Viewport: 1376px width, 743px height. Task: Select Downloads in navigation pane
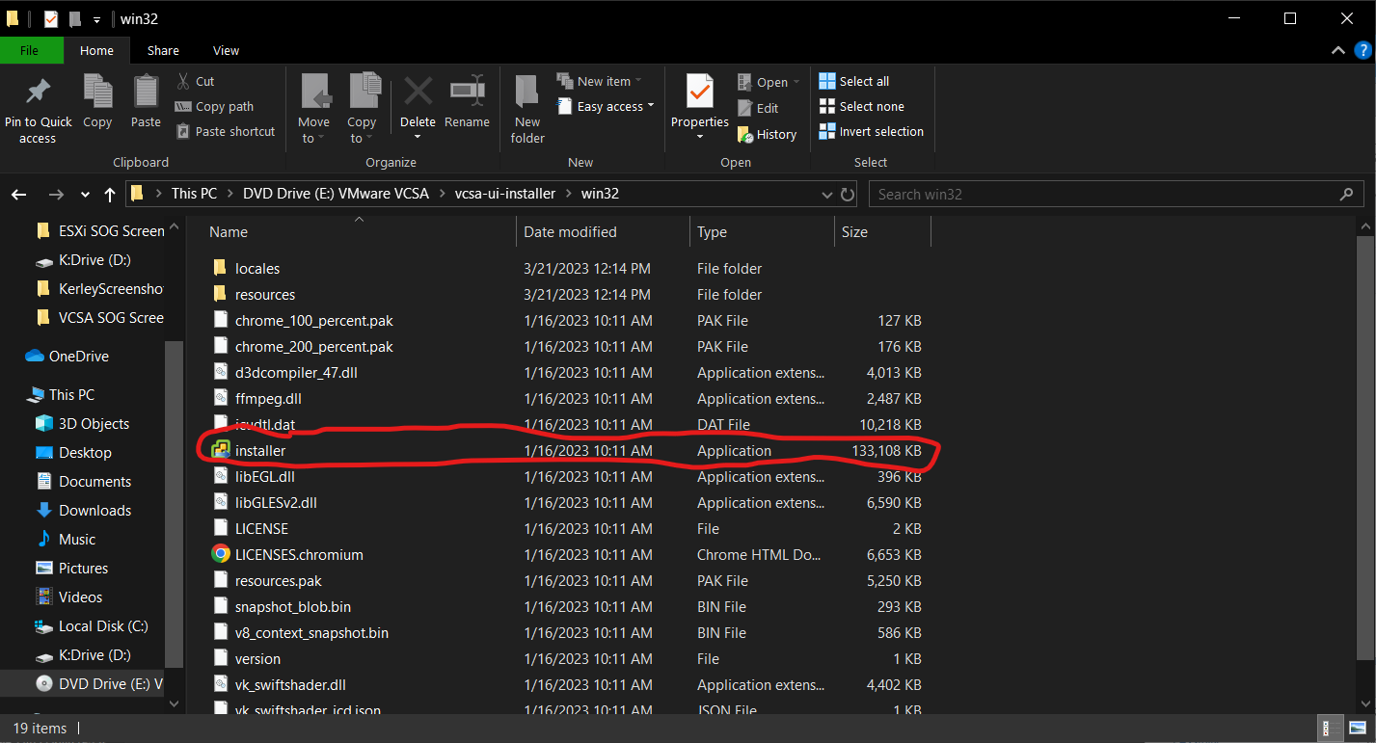pos(94,510)
